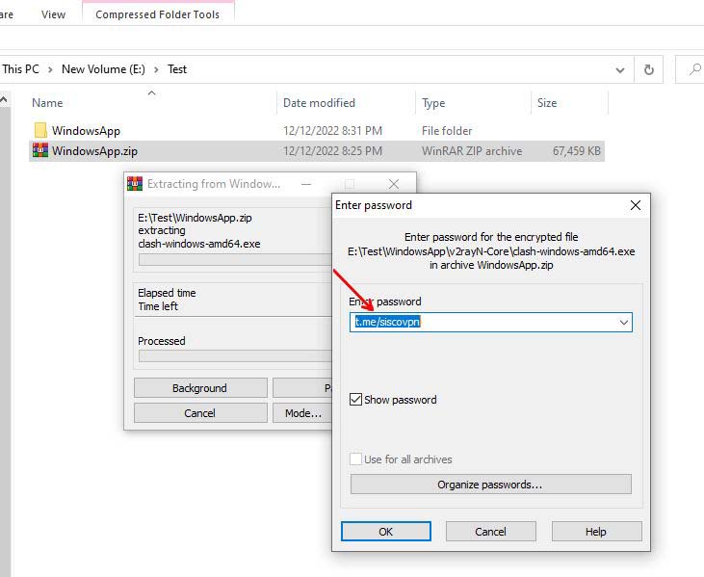Close the Extracting progress window
Image resolution: width=704 pixels, height=577 pixels.
(393, 183)
